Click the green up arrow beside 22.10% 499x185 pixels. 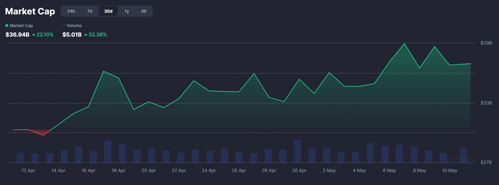click(33, 35)
